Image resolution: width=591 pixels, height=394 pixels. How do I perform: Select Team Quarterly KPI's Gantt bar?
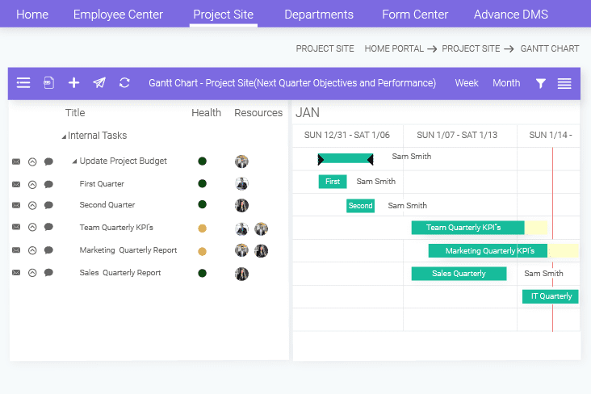(x=467, y=228)
